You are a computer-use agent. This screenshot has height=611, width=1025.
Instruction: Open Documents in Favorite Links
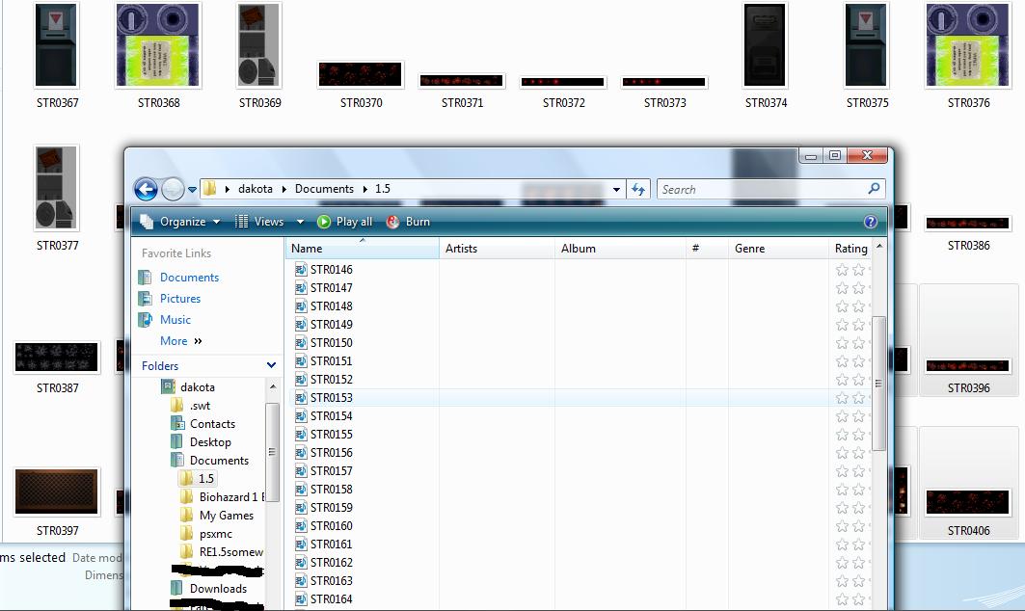(x=189, y=278)
